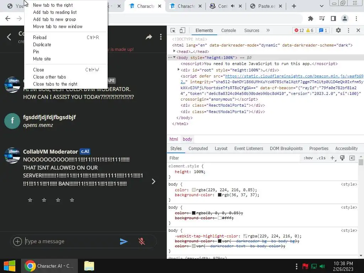Click the element options dots beside body

pos(170,57)
